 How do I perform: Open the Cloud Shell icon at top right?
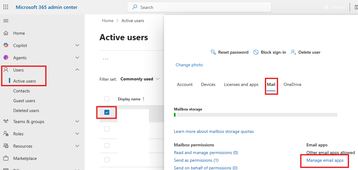coord(356,7)
